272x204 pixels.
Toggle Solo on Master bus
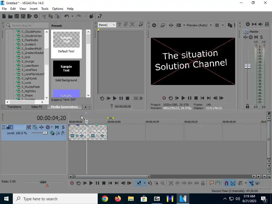click(x=261, y=37)
